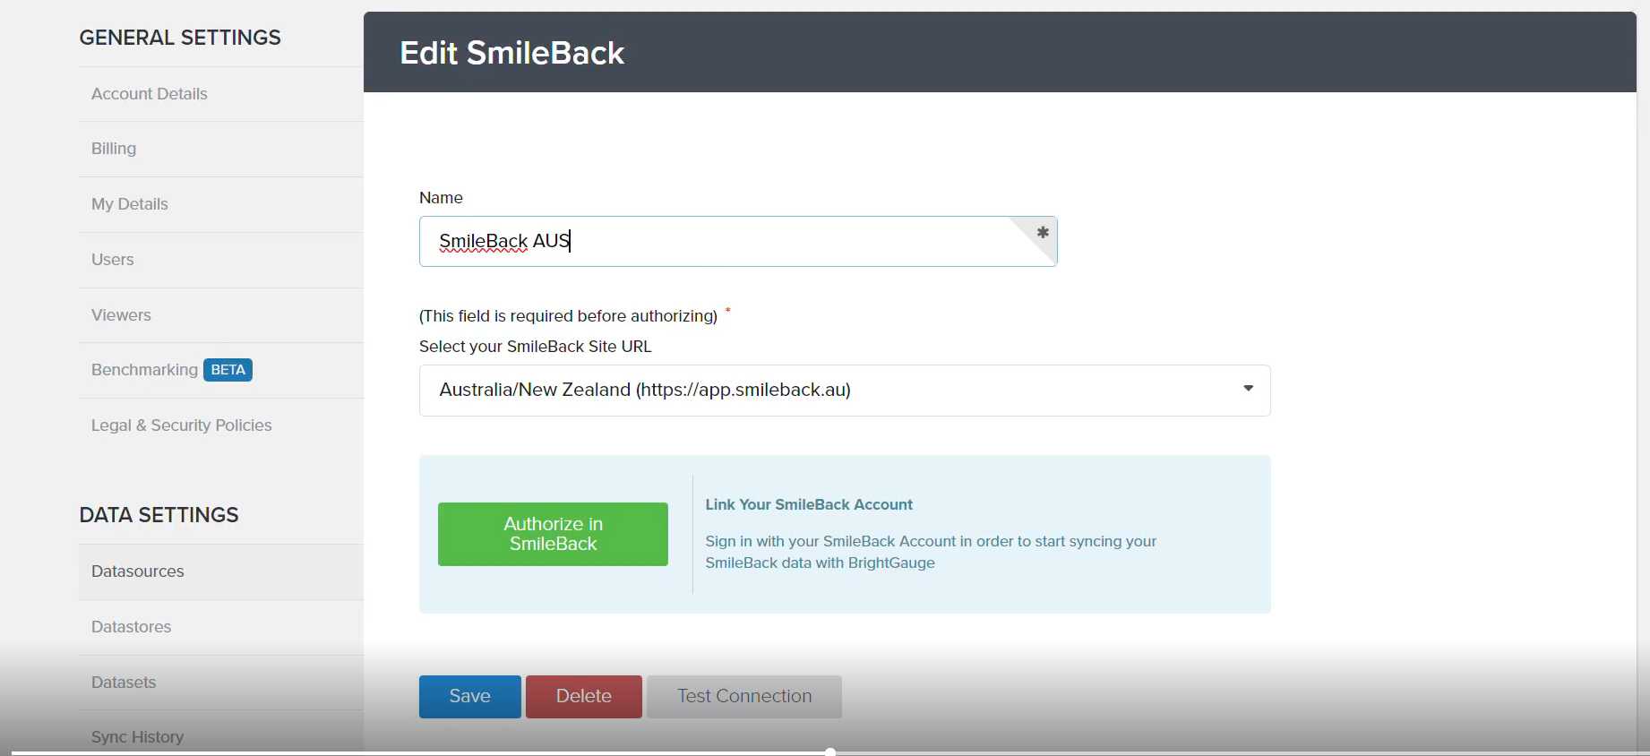The height and width of the screenshot is (756, 1650).
Task: Click Authorize in SmileBack button
Action: pos(553,534)
